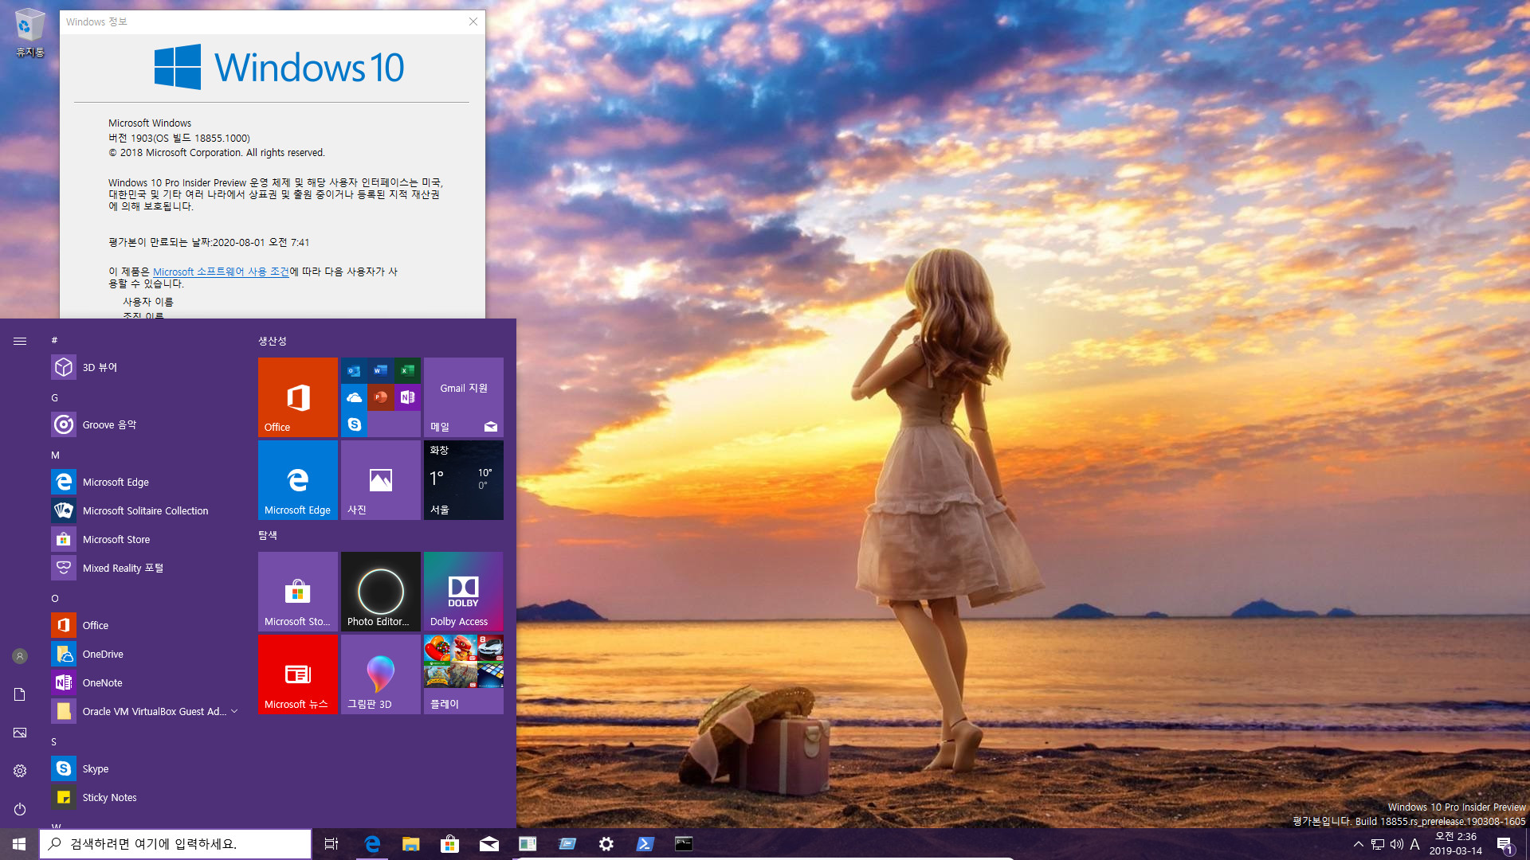Open the 플레이 games folder tile
This screenshot has height=860, width=1530.
click(464, 674)
